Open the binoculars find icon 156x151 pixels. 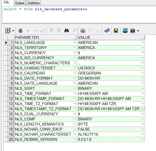click(x=66, y=31)
